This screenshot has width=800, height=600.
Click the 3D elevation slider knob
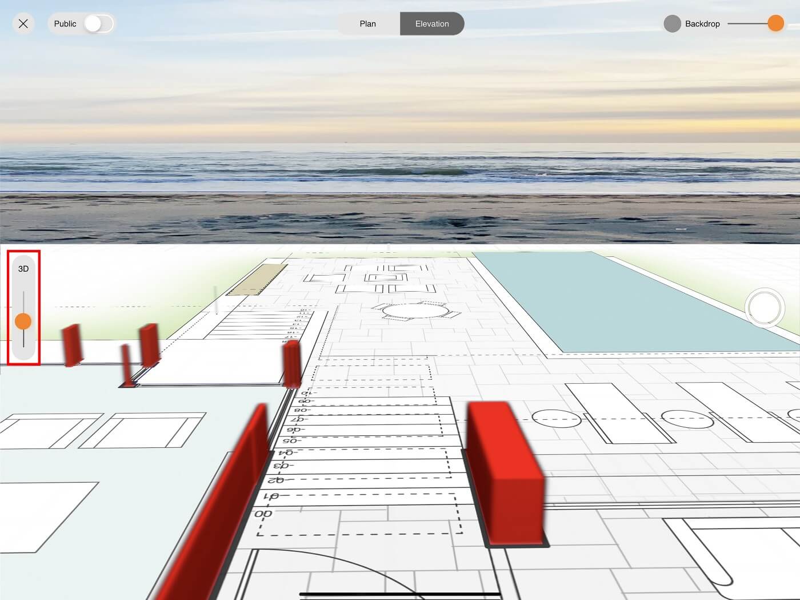click(x=23, y=321)
